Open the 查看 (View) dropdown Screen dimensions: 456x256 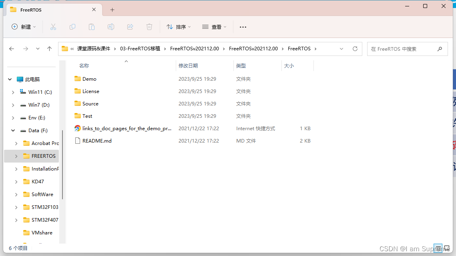pos(214,27)
